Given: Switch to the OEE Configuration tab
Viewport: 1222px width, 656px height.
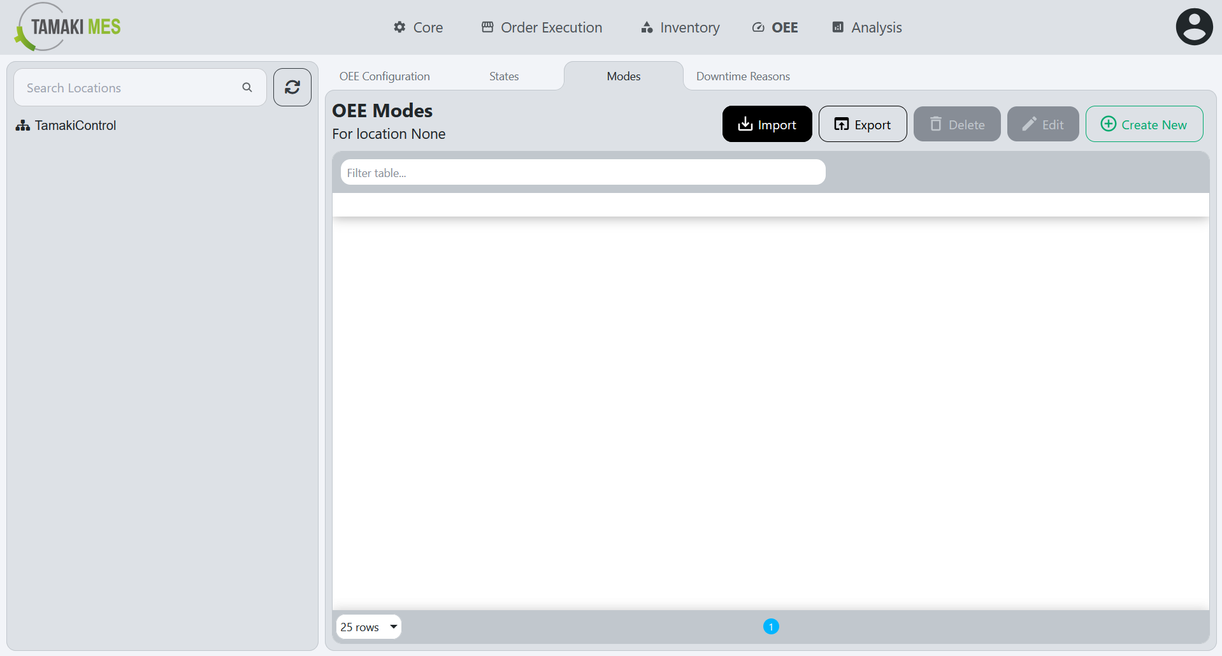Looking at the screenshot, I should [x=384, y=76].
